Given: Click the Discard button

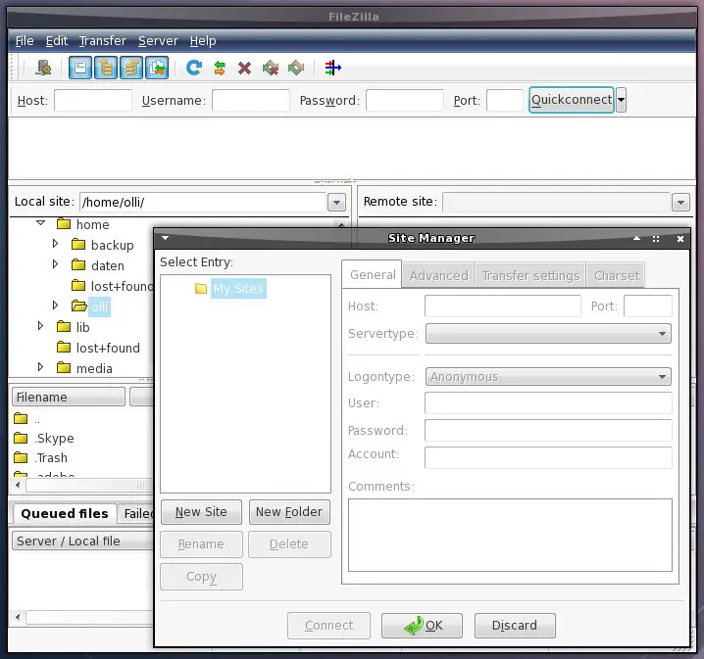Looking at the screenshot, I should click(x=515, y=626).
